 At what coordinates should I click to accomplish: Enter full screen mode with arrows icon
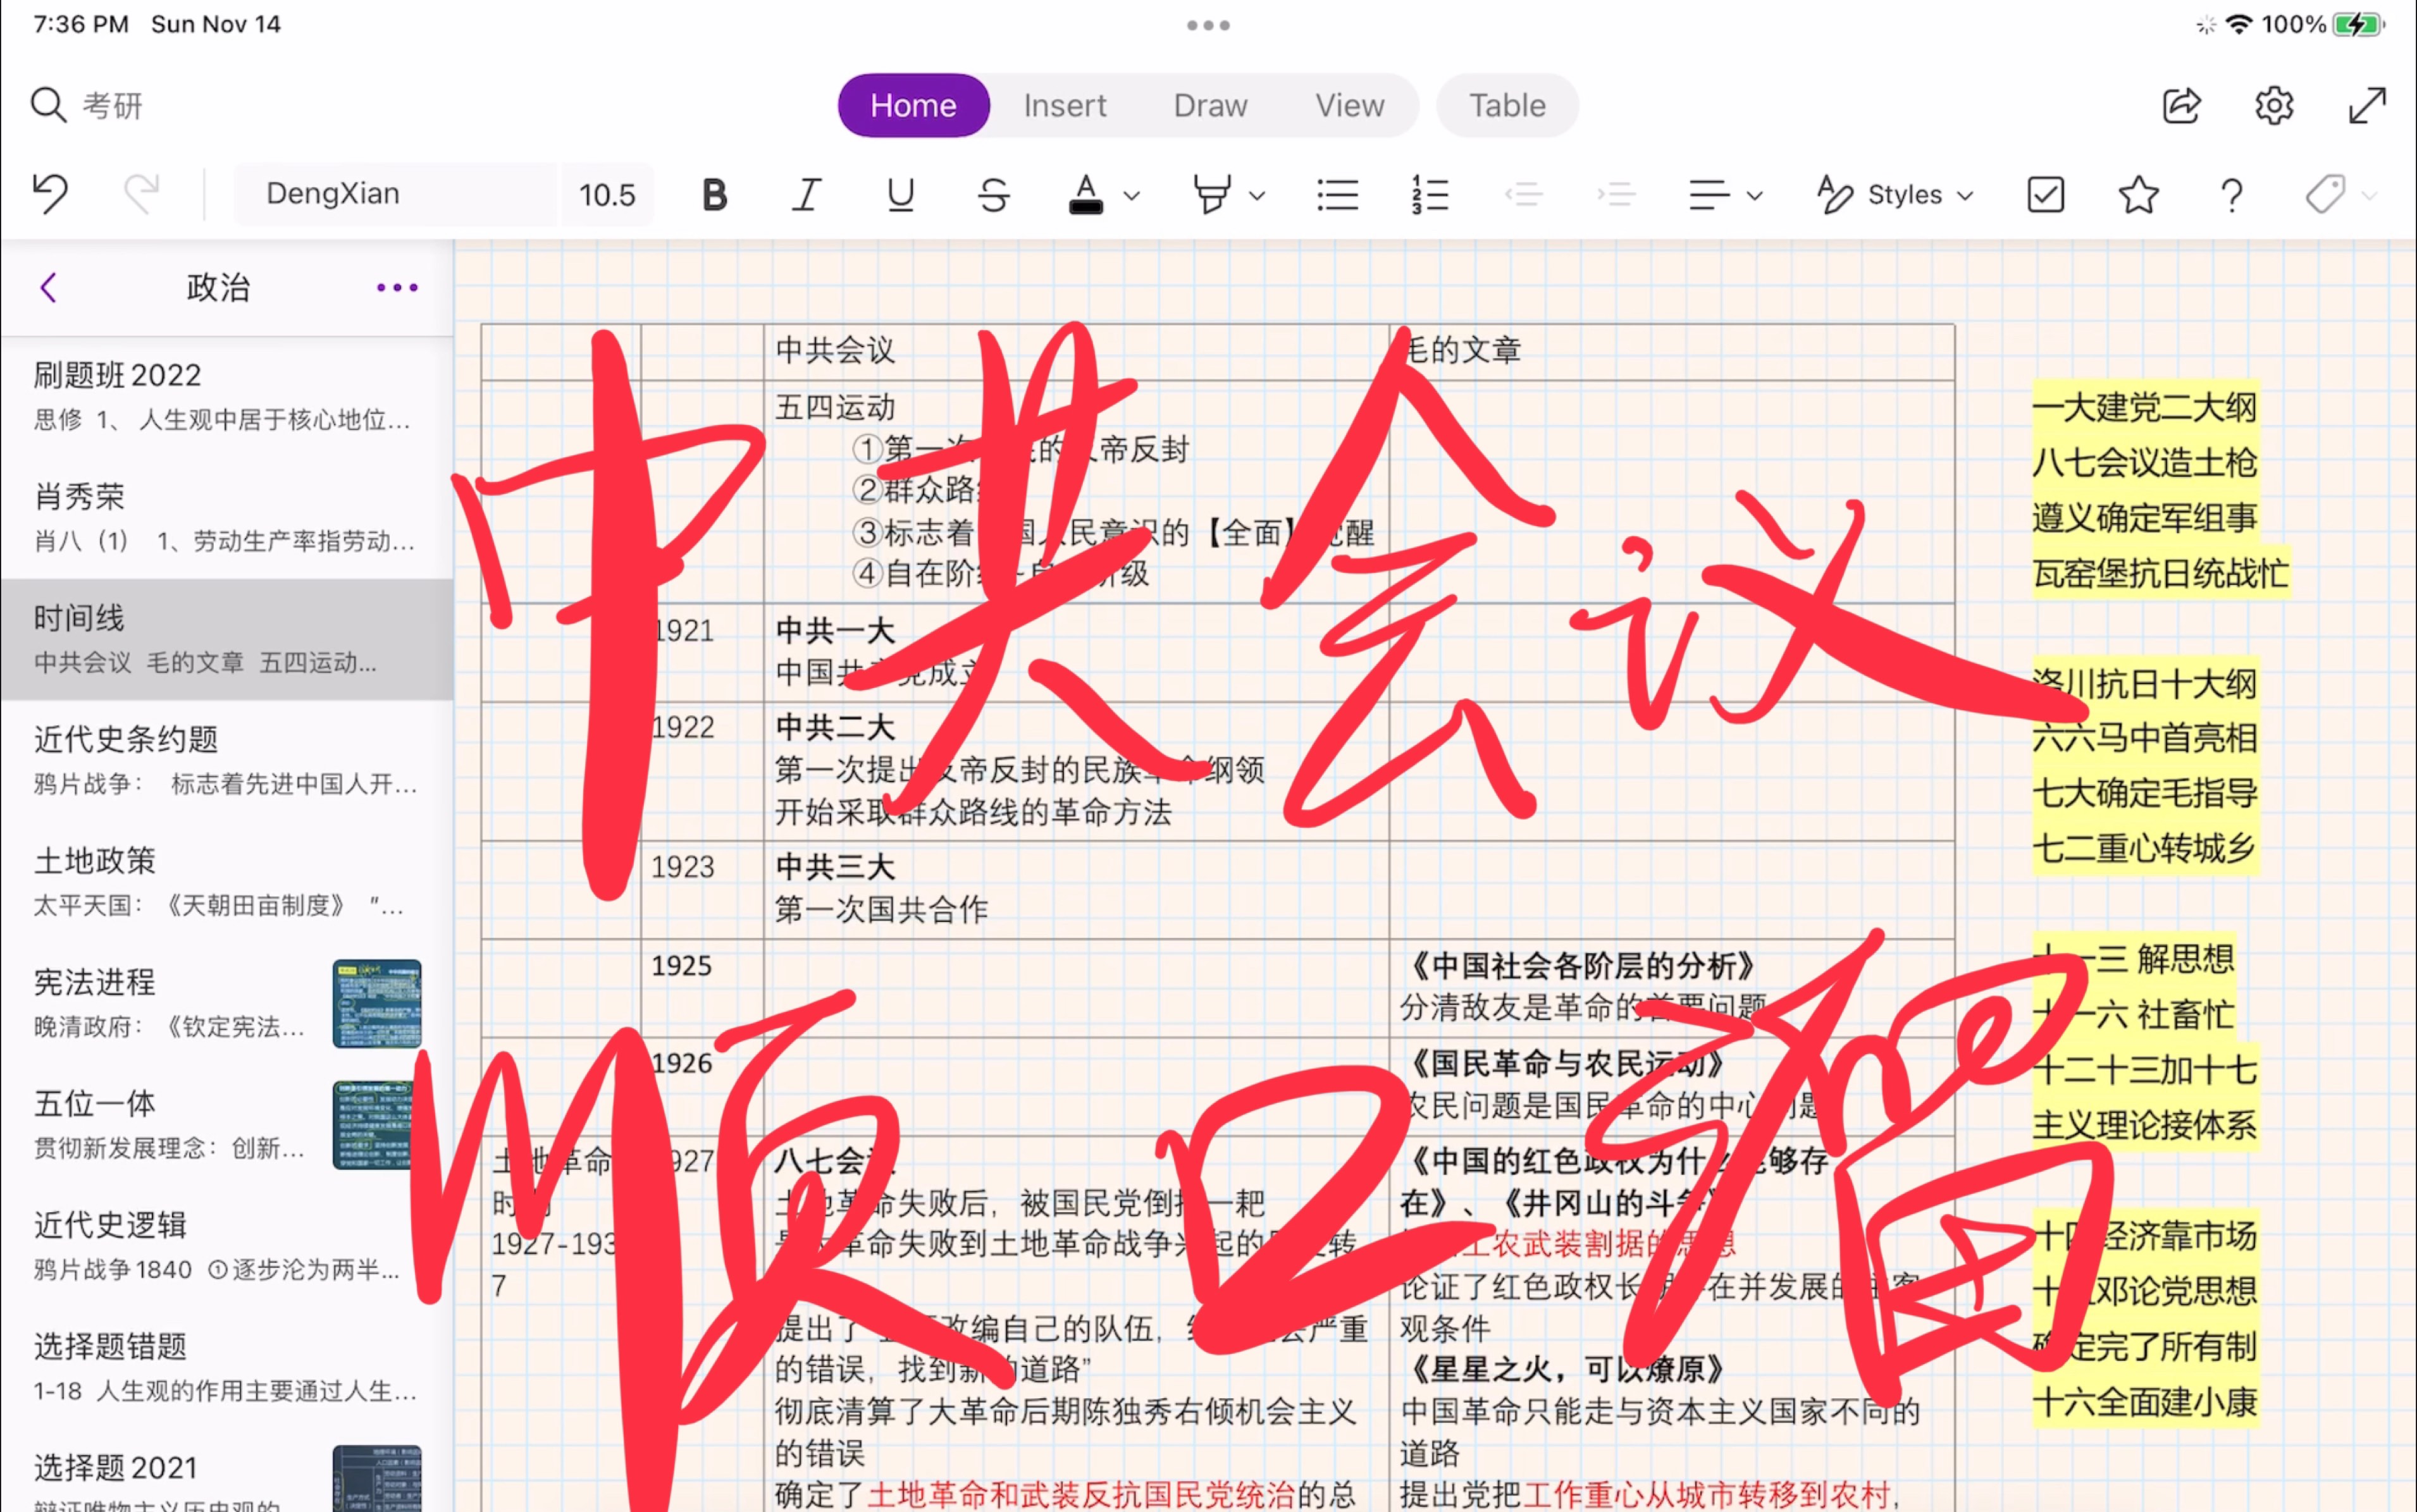(x=2367, y=105)
